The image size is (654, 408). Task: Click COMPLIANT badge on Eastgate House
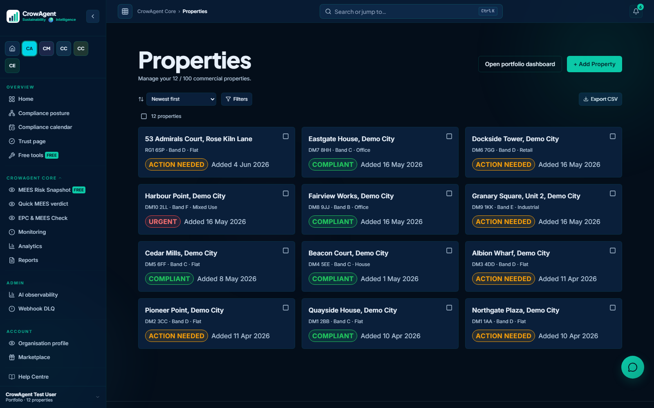[x=333, y=164]
